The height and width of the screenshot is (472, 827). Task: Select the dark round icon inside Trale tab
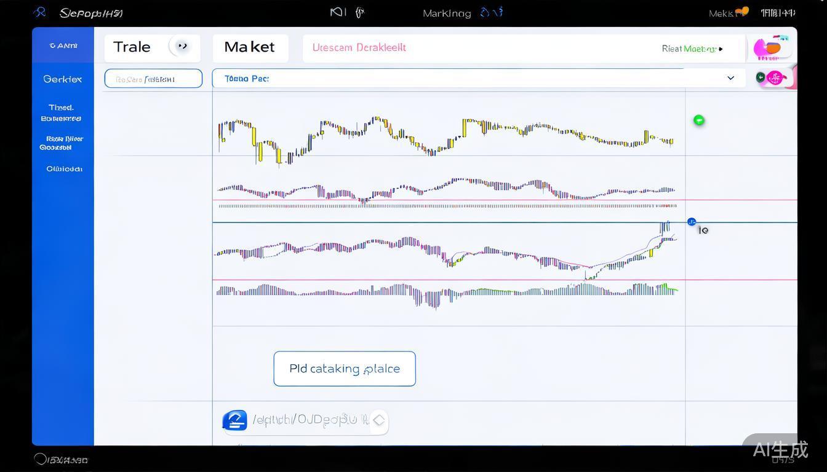(x=182, y=45)
